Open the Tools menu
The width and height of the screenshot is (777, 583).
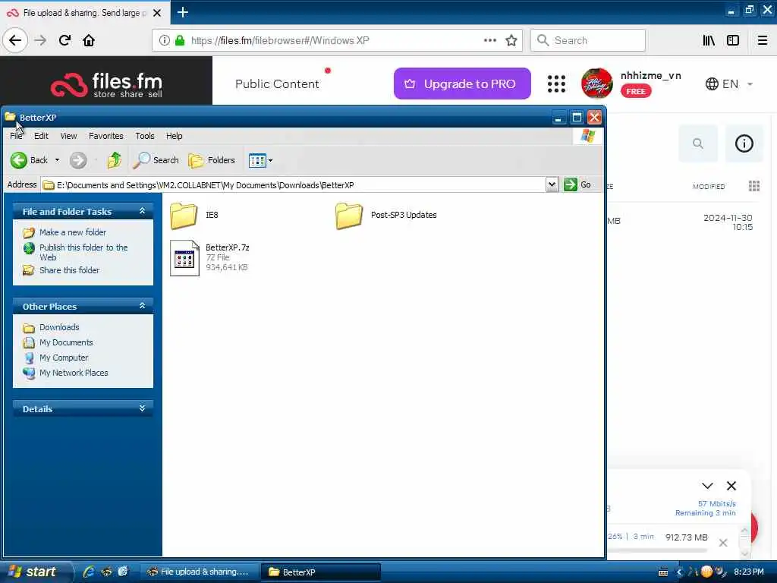tap(145, 136)
